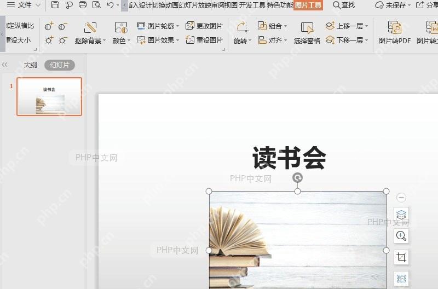The height and width of the screenshot is (289, 438).
Task: Expand the 颜色 dropdown arrow
Action: [129, 41]
